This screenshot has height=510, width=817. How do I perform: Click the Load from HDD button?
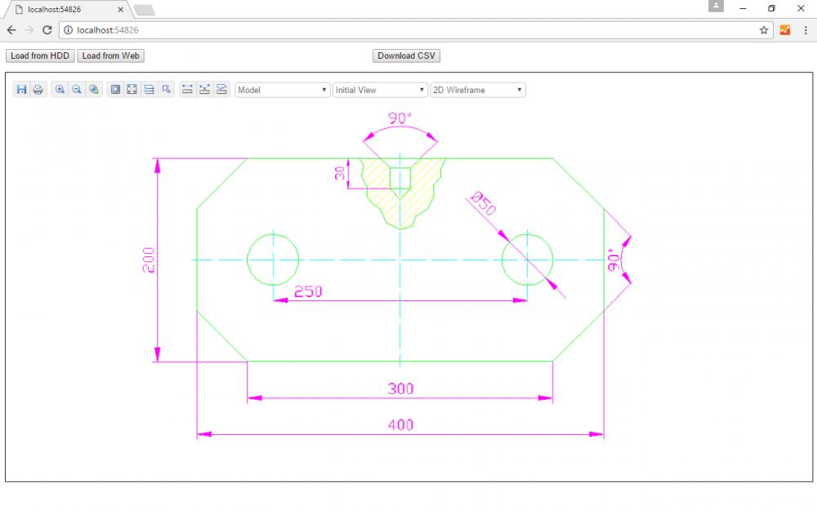(x=38, y=55)
